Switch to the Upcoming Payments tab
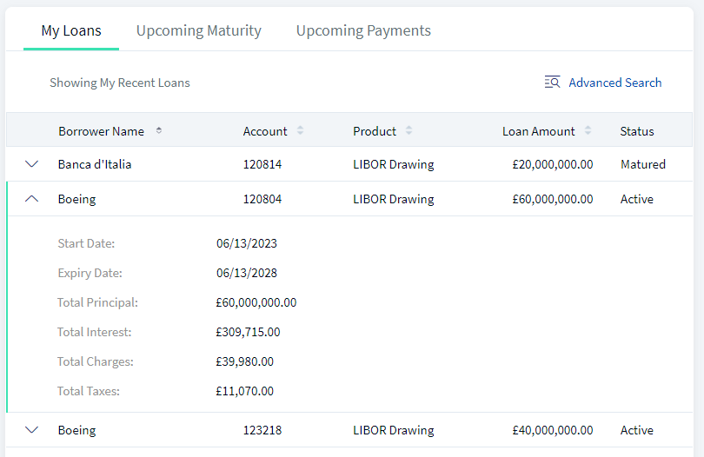 click(363, 30)
